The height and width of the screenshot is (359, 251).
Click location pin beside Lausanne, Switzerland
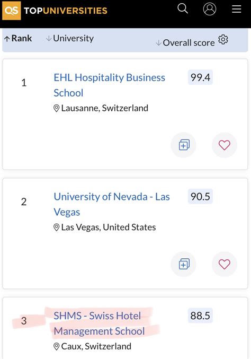pos(56,108)
